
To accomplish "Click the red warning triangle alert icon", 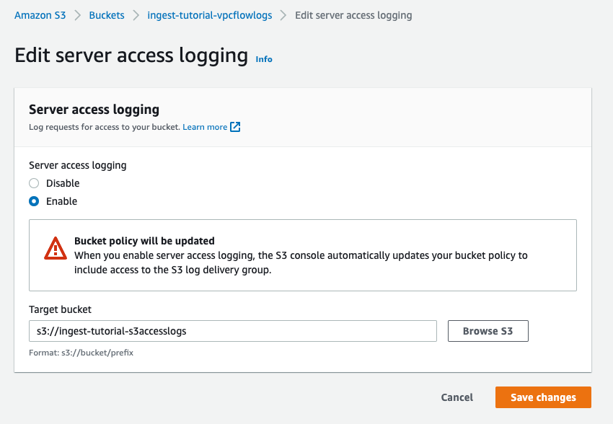I will pos(56,247).
